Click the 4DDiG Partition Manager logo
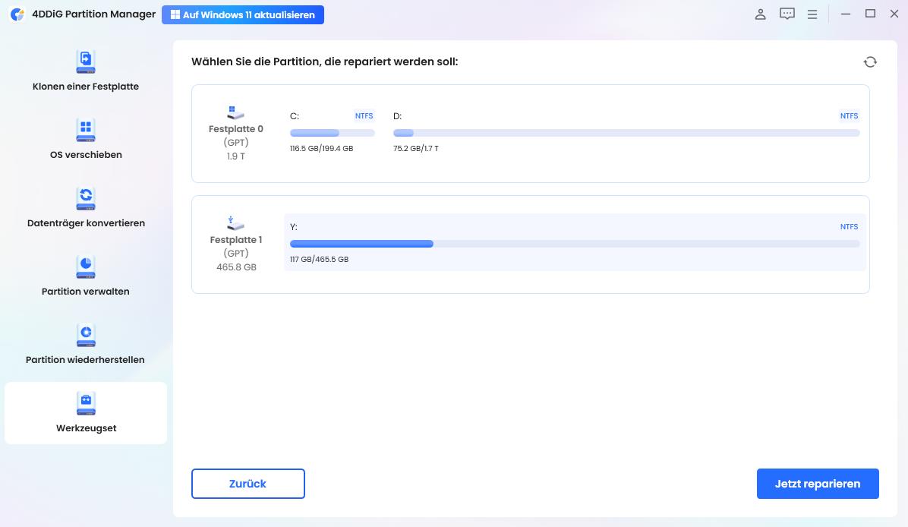The height and width of the screenshot is (527, 908). (17, 14)
